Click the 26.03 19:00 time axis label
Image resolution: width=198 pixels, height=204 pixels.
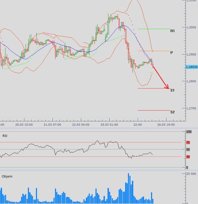pos(166,125)
